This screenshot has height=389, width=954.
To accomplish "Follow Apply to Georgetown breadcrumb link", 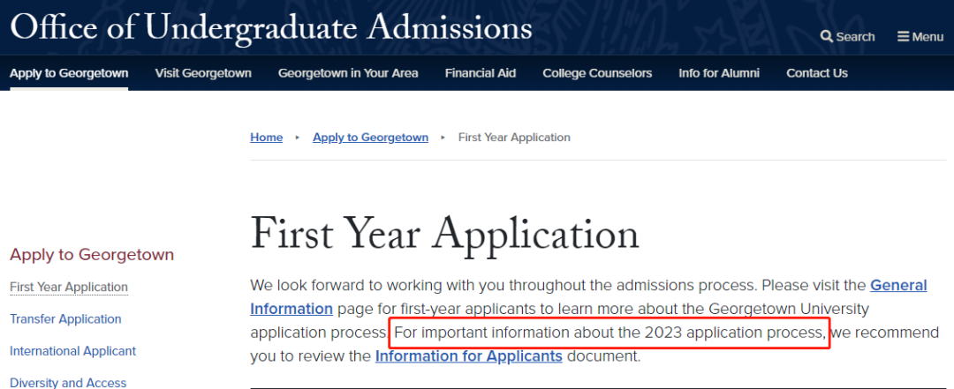I will (x=370, y=138).
